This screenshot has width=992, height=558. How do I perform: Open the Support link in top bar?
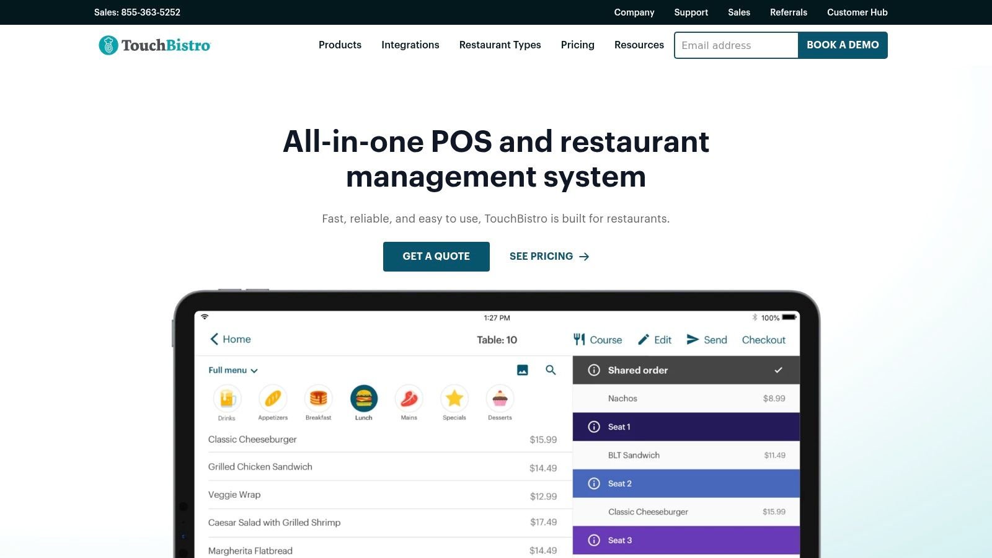[x=691, y=12]
